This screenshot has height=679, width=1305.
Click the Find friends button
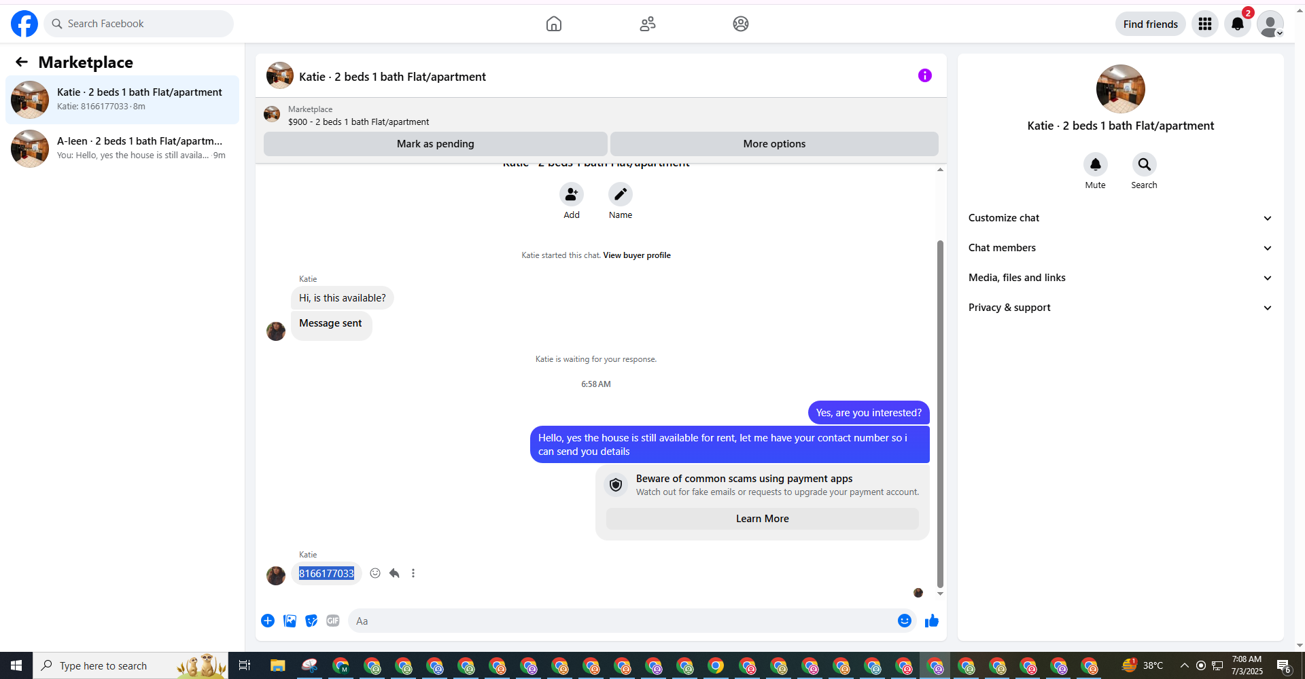pyautogui.click(x=1151, y=24)
